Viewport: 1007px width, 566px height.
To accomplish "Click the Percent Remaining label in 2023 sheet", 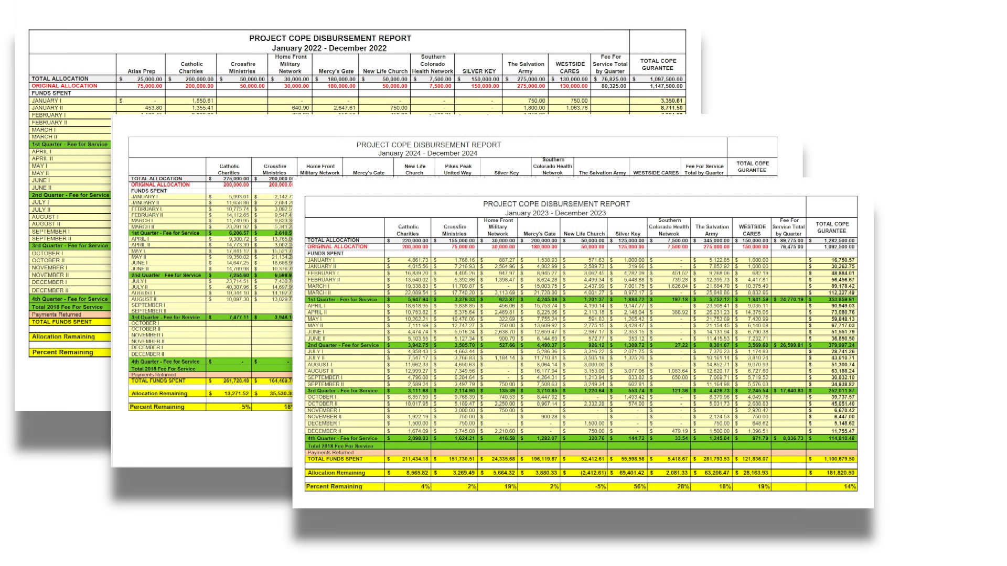I will coord(334,487).
